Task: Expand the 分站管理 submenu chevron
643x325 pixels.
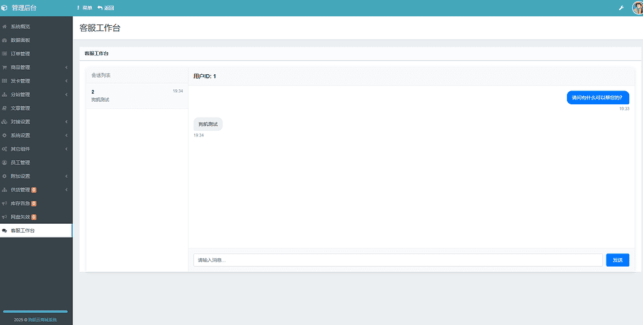Action: [67, 95]
